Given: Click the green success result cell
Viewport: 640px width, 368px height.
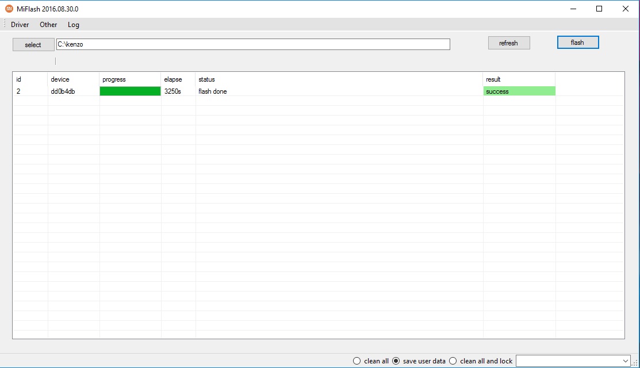Looking at the screenshot, I should (519, 91).
